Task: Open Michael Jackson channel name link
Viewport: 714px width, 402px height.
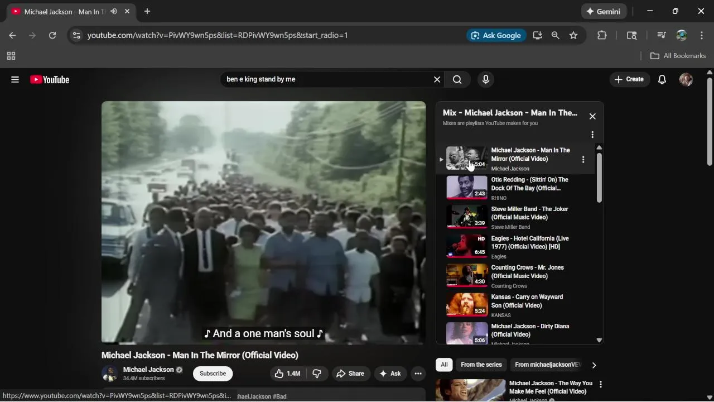Action: click(x=148, y=370)
